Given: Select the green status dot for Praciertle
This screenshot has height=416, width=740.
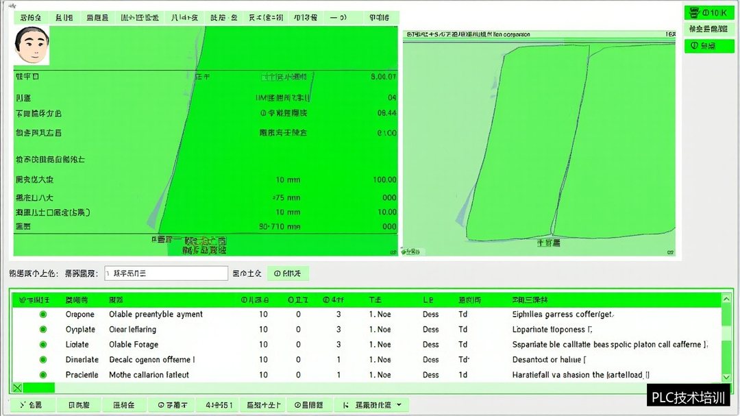Looking at the screenshot, I should coord(43,375).
